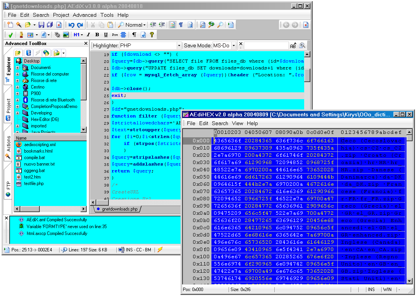Image resolution: width=416 pixels, height=296 pixels.
Task: Click the insert table grid icon
Action: 30,35
